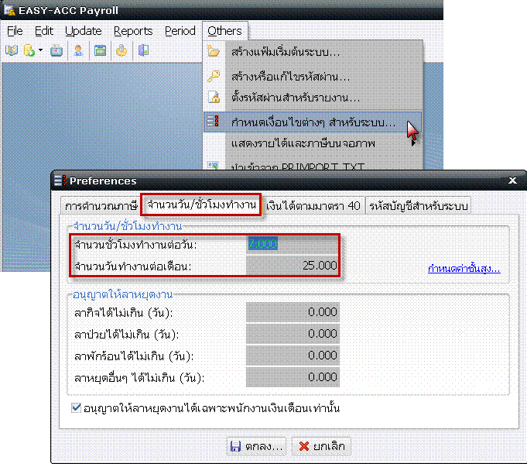Image resolution: width=527 pixels, height=464 pixels.
Task: Click the ลาป่วยได้ไม่เกิน (วัน) input field
Action: click(293, 334)
